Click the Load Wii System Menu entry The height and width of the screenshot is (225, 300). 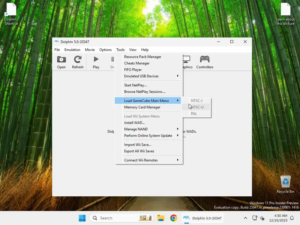coord(149,116)
